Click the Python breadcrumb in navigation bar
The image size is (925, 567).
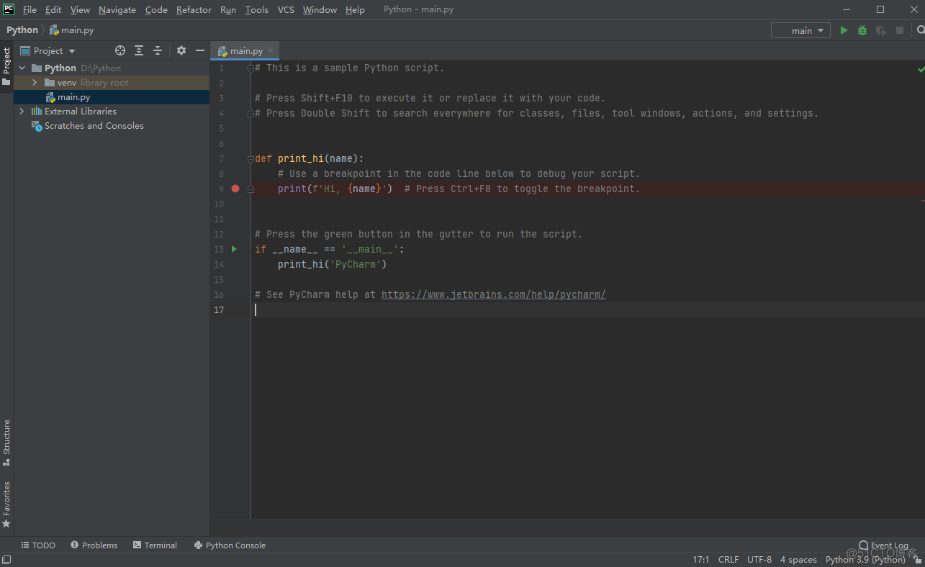pyautogui.click(x=22, y=30)
